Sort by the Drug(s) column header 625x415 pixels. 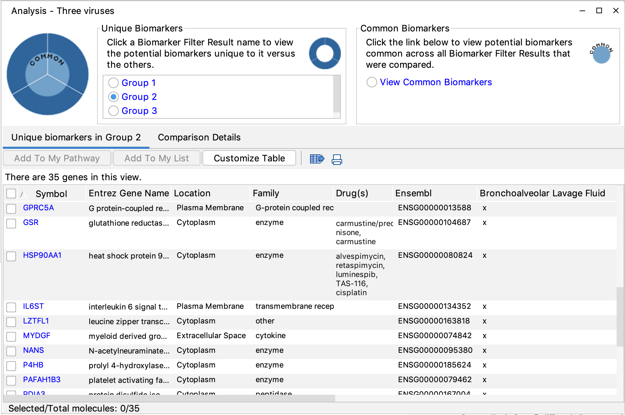(x=363, y=193)
